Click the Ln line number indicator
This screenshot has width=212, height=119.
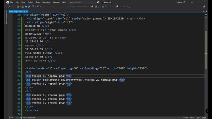[x=185, y=118]
